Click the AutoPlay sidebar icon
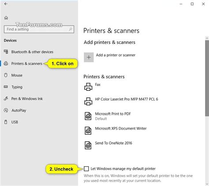Screen dimensions: 209x186 [6, 110]
